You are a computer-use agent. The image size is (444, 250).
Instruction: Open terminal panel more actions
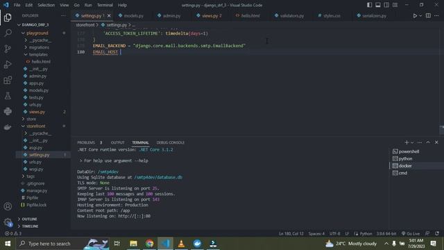[x=420, y=142]
